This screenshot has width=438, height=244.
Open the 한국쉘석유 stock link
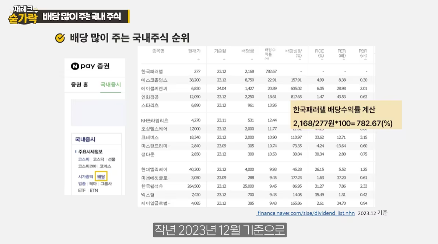click(x=152, y=186)
